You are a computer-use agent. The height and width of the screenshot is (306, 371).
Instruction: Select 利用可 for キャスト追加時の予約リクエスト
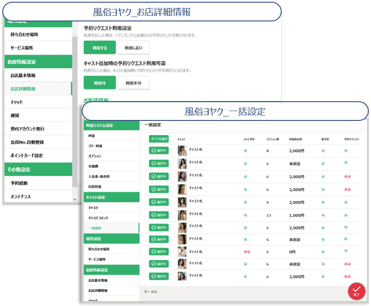click(x=100, y=83)
